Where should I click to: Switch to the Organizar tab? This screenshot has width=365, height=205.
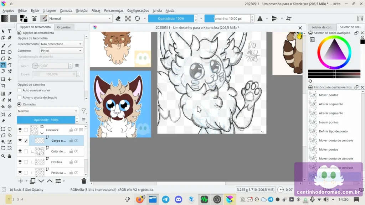coord(64,27)
